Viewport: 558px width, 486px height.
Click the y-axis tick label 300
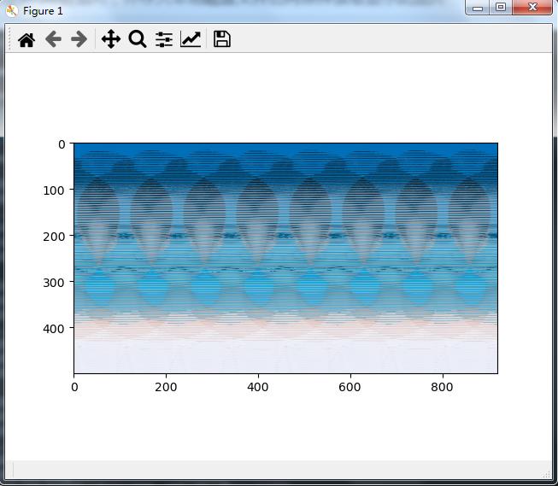(54, 283)
